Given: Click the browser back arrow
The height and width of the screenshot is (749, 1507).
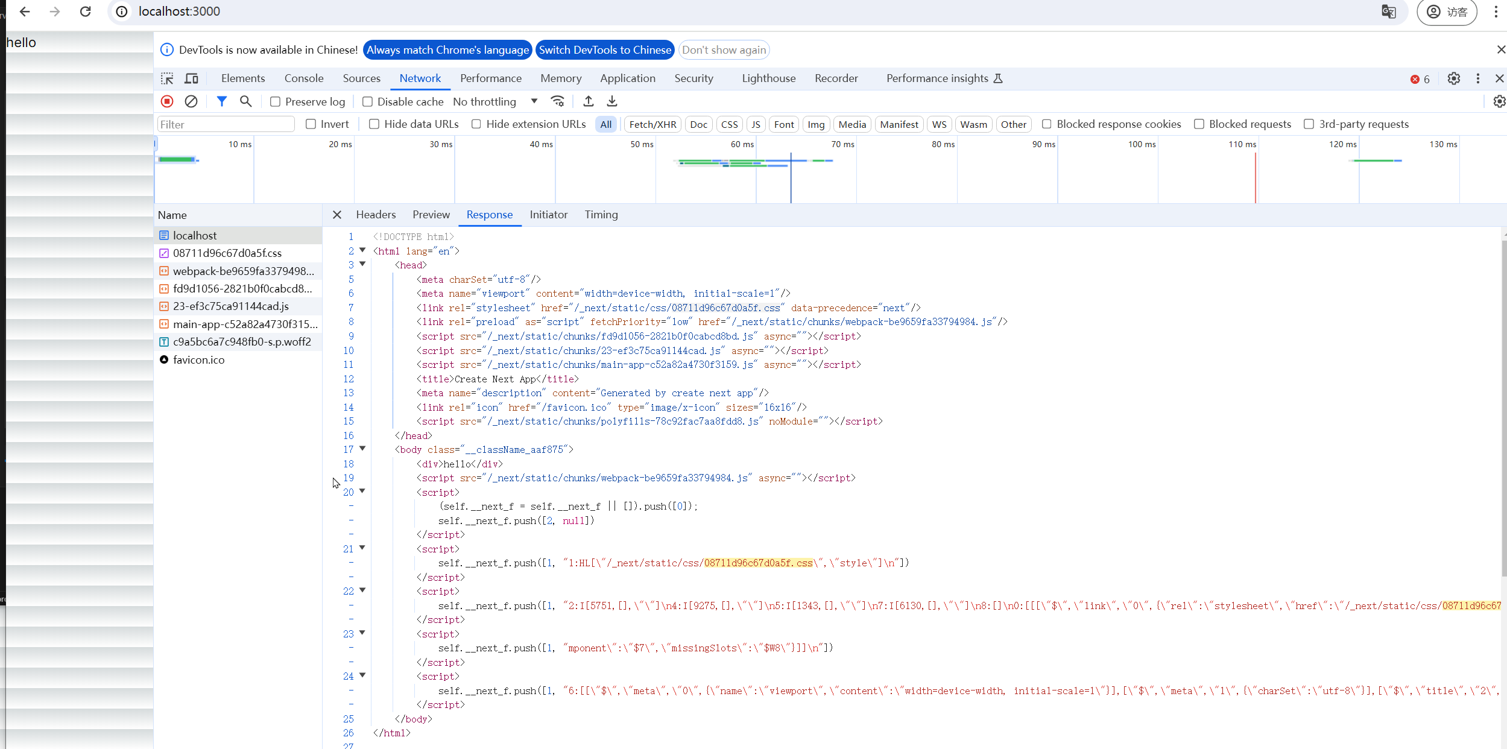Looking at the screenshot, I should tap(25, 11).
